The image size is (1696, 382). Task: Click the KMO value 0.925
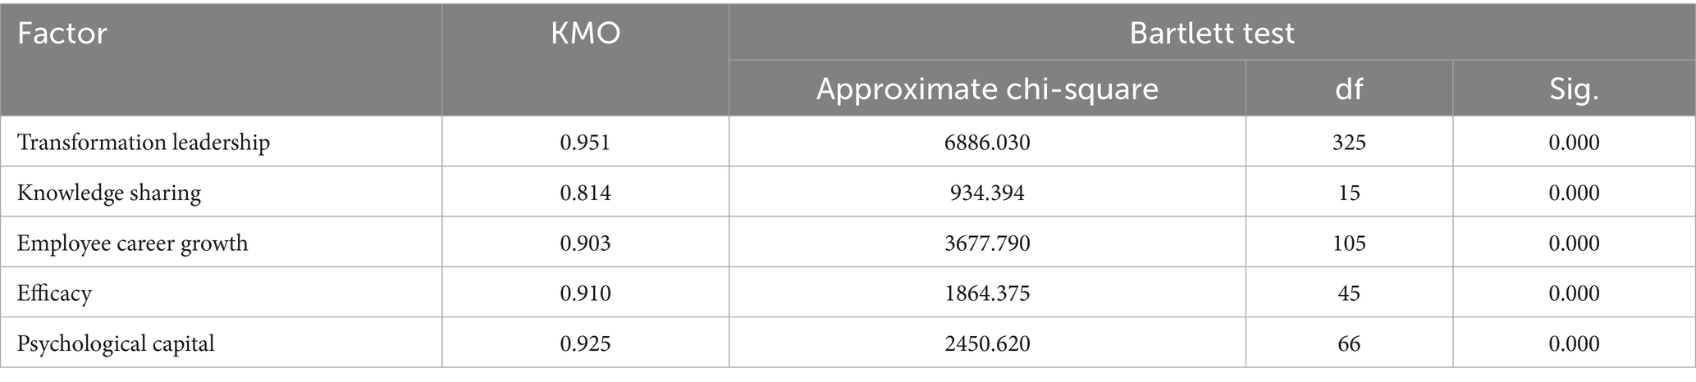(585, 343)
